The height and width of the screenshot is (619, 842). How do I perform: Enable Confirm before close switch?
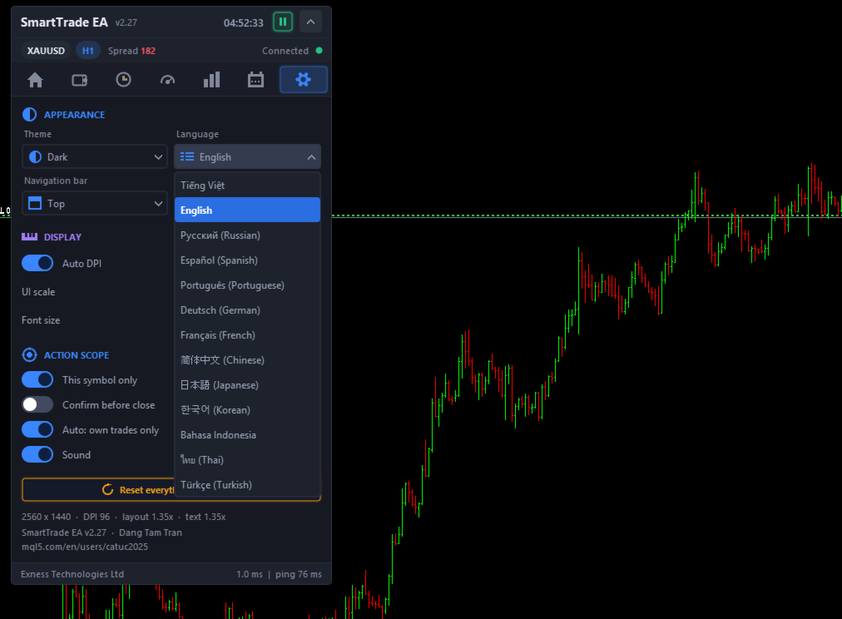[x=37, y=405]
